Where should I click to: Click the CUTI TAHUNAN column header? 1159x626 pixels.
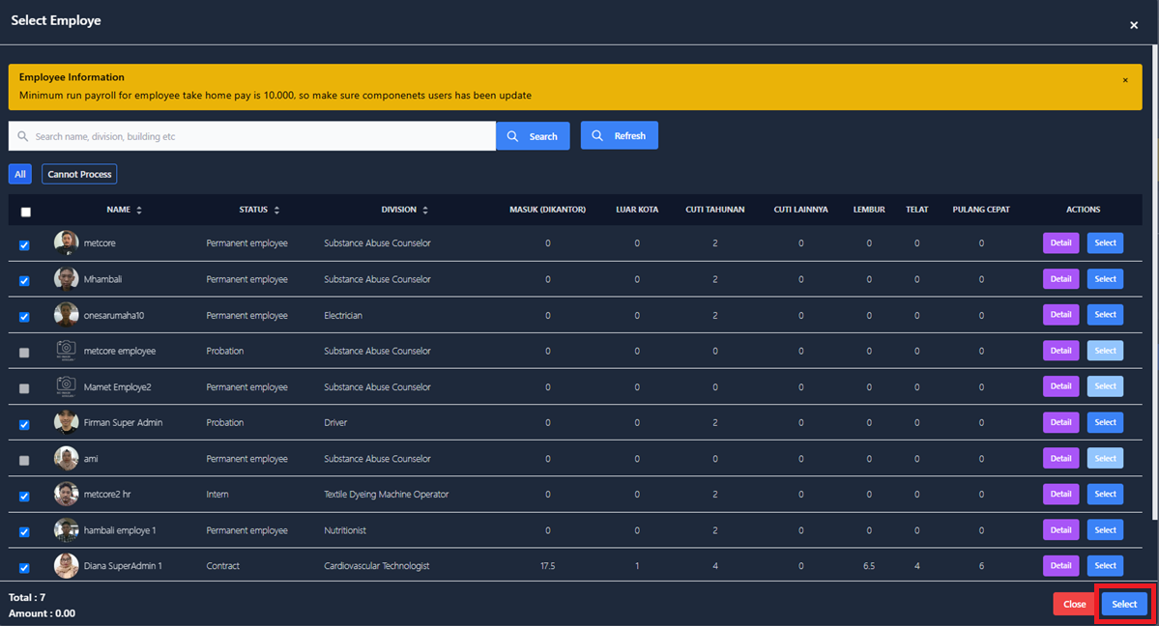point(714,210)
